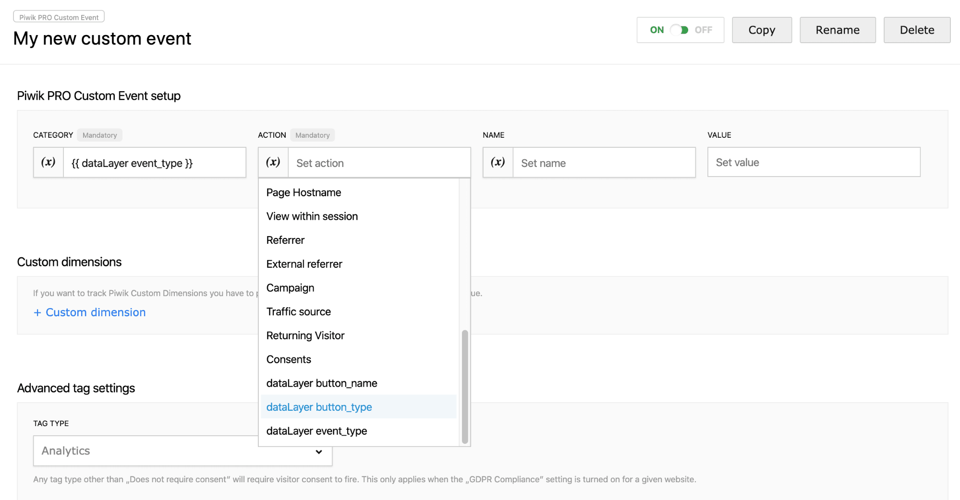
Task: Click the variable (x) icon for Category
Action: [x=49, y=163]
